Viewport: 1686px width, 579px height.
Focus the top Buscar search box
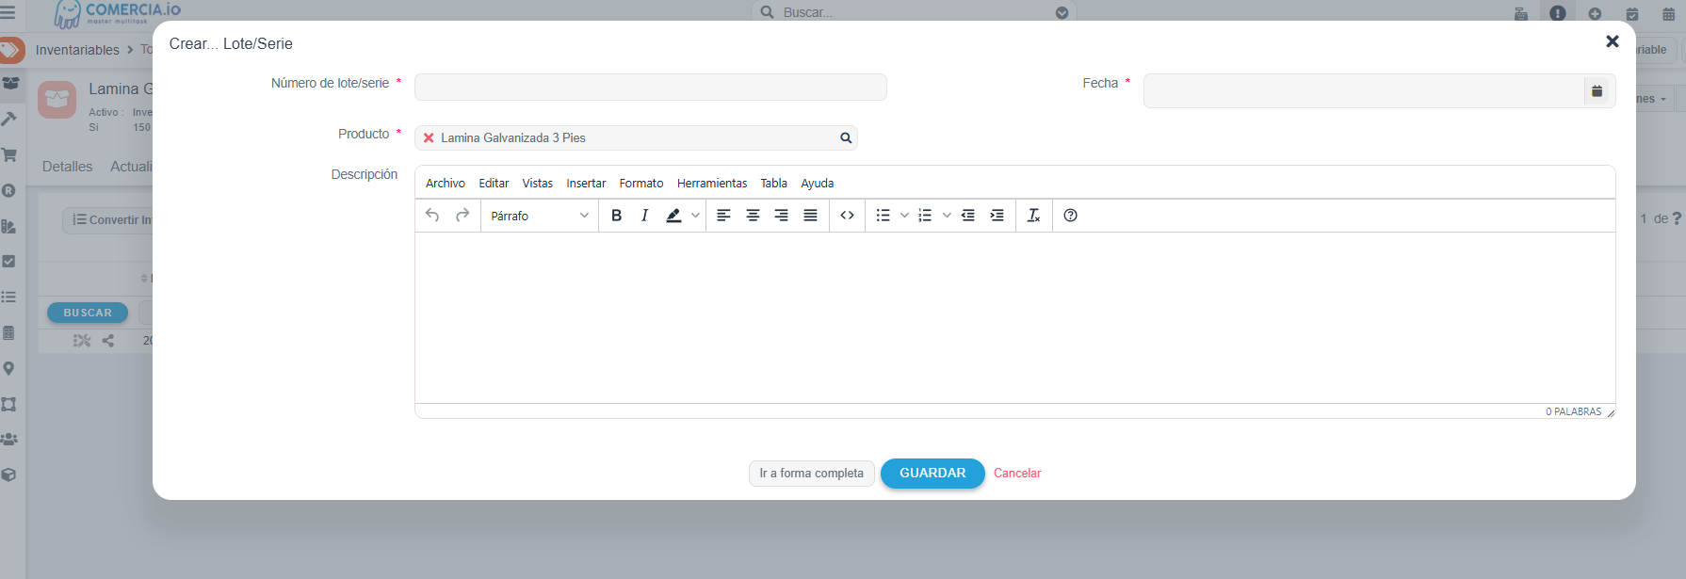(914, 13)
